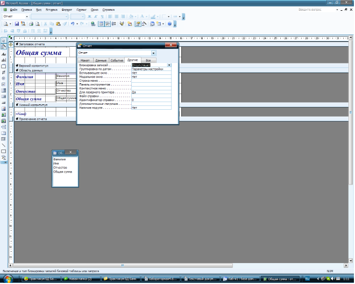
Task: Open the Файл menu
Action: tap(13, 10)
